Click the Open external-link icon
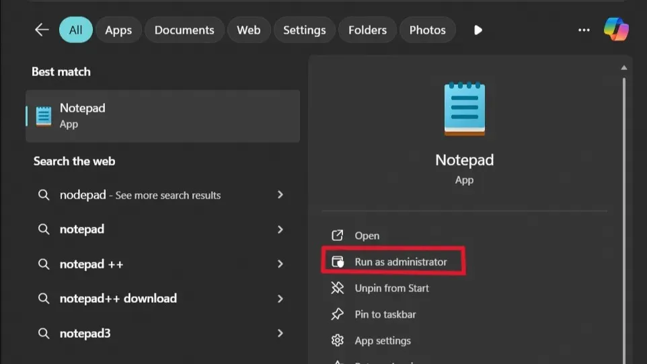The width and height of the screenshot is (647, 364). (x=337, y=235)
